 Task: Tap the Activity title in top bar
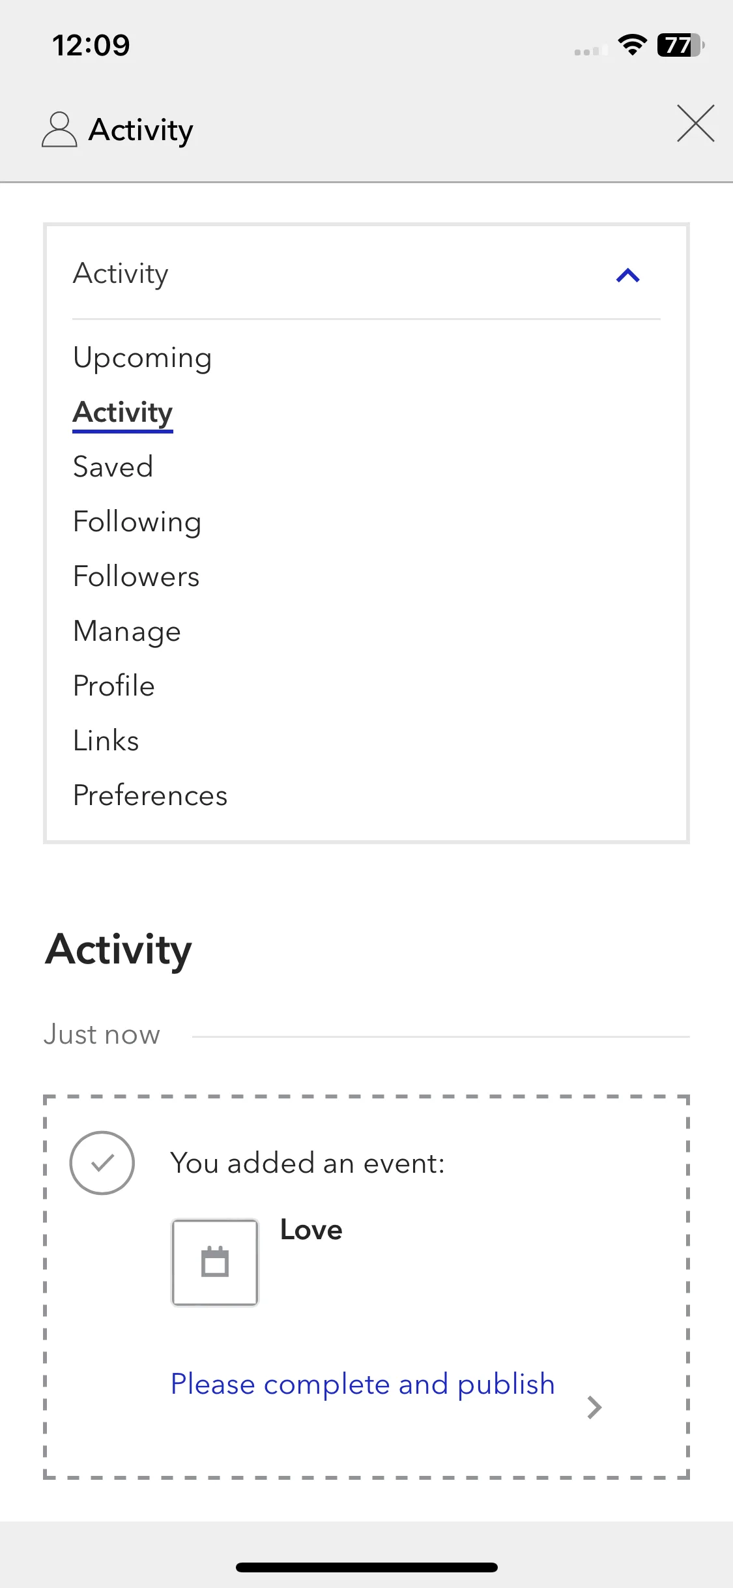[141, 130]
